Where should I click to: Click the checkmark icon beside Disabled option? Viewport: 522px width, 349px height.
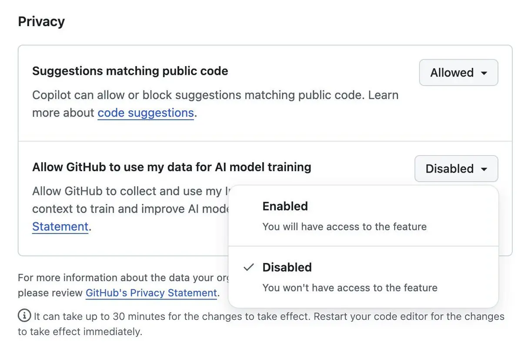[248, 267]
